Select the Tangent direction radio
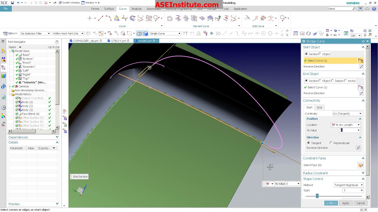Image resolution: width=378 pixels, height=212 pixels. click(x=309, y=143)
